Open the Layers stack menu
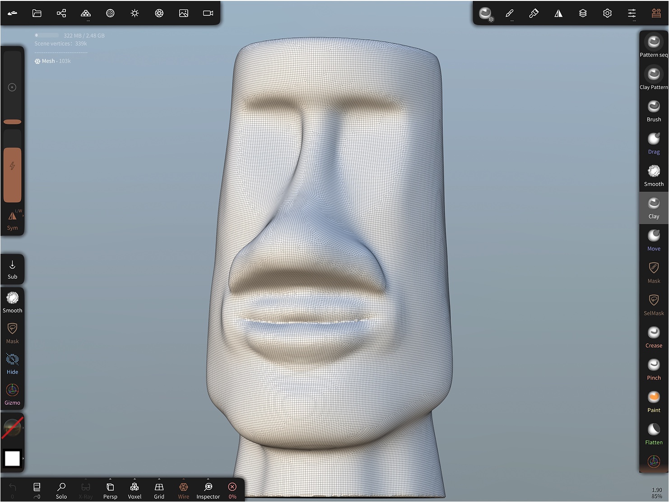 coord(583,13)
